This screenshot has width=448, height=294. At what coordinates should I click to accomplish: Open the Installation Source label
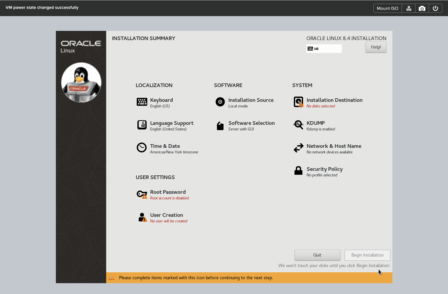(251, 100)
